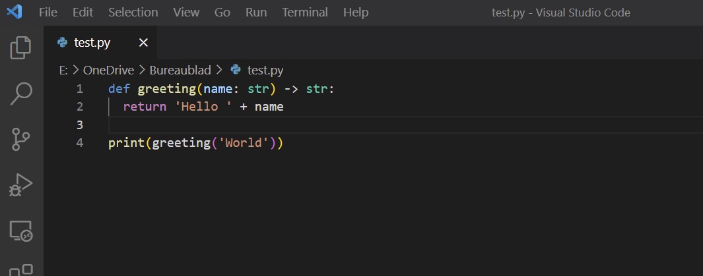The height and width of the screenshot is (276, 703).
Task: Open the Source Control view
Action: click(x=20, y=139)
